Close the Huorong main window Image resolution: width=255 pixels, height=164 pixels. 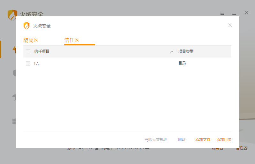coord(246,13)
